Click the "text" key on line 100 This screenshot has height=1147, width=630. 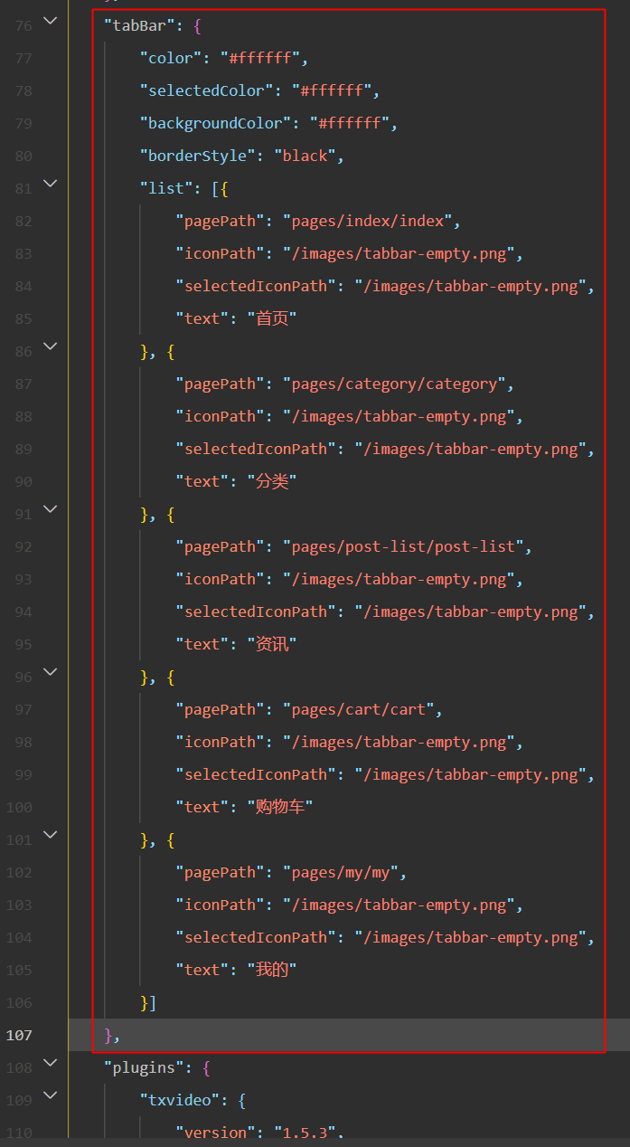(202, 807)
